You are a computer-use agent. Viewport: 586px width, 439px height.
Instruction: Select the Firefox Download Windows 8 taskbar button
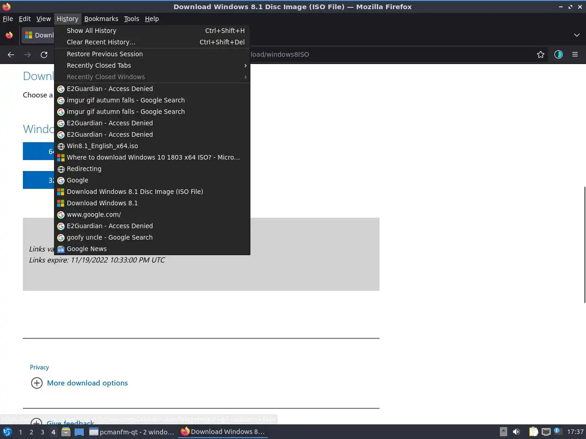223,432
